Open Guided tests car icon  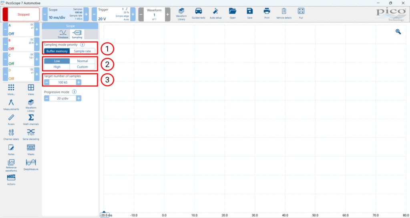(199, 13)
